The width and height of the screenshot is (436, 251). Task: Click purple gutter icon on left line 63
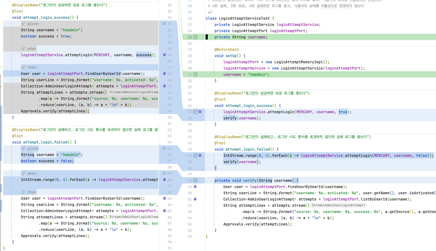coord(164,198)
